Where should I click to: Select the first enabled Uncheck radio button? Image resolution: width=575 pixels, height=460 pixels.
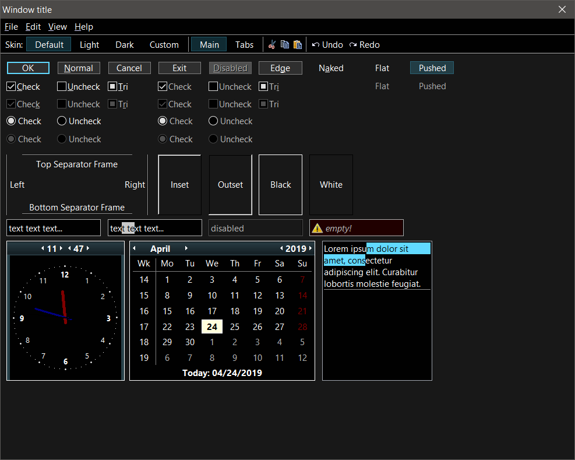click(x=62, y=121)
